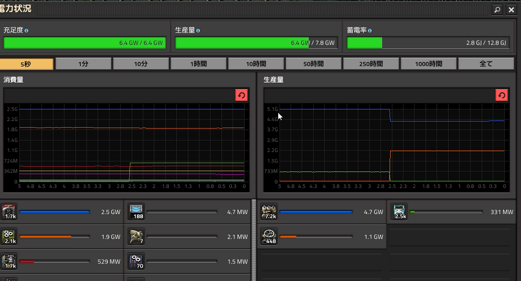Switch to the 5秒 time range
Image resolution: width=521 pixels, height=281 pixels.
(x=26, y=64)
